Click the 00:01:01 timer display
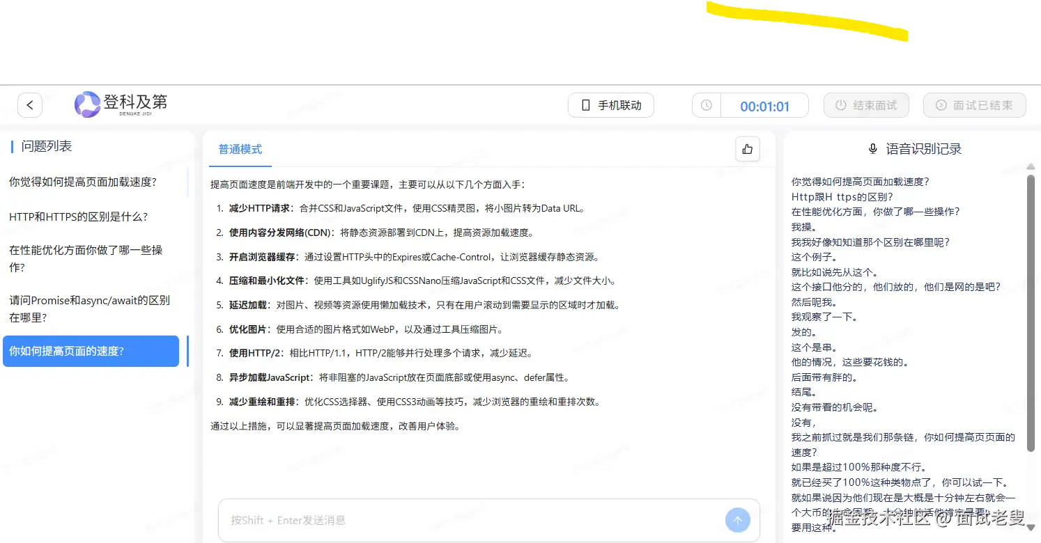 click(764, 106)
